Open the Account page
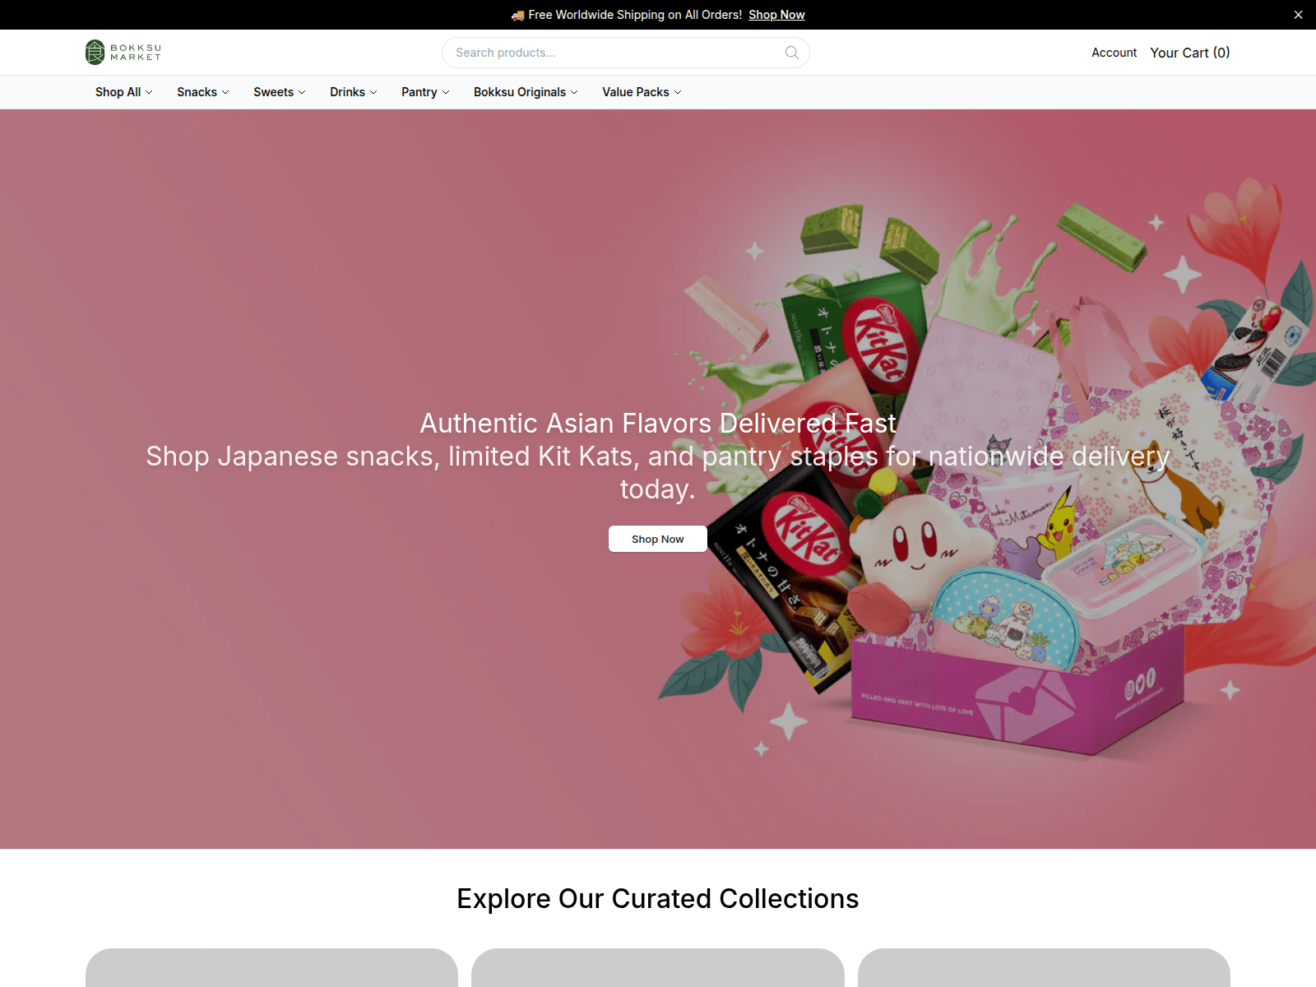 [x=1114, y=53]
